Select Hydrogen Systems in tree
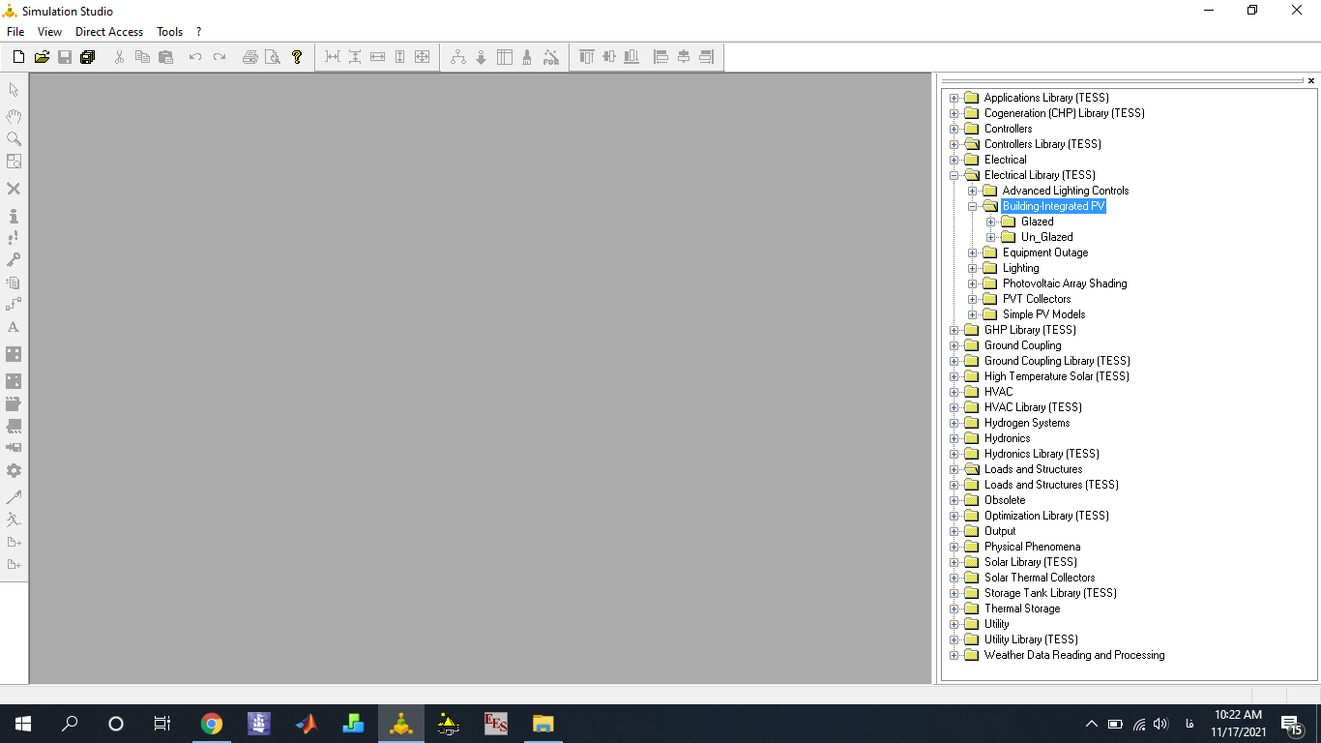The image size is (1321, 743). [1027, 423]
